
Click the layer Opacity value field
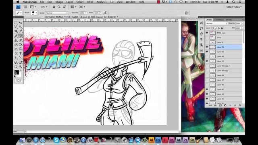238,23
